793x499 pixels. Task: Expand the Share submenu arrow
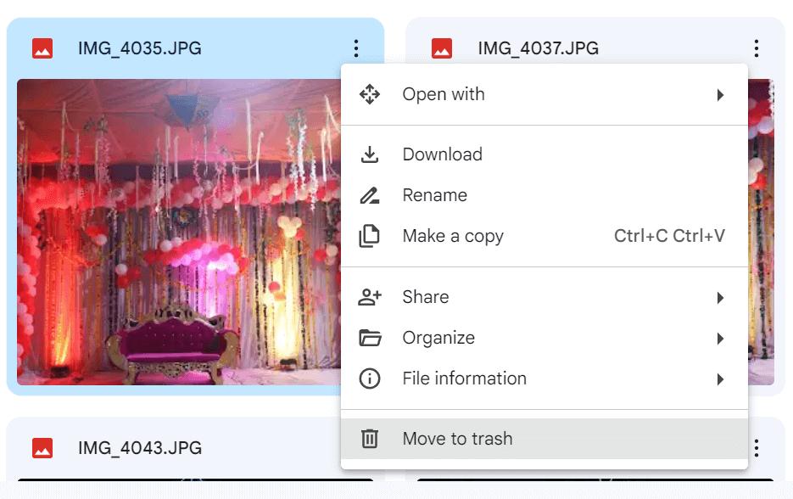pos(720,298)
